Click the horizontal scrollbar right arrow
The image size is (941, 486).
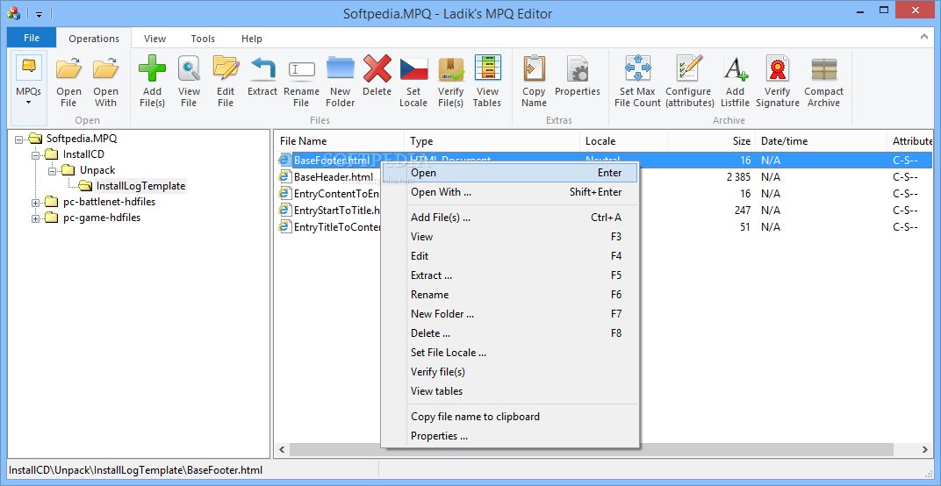tap(925, 449)
